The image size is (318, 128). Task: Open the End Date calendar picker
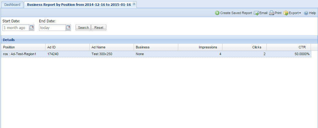pyautogui.click(x=68, y=28)
